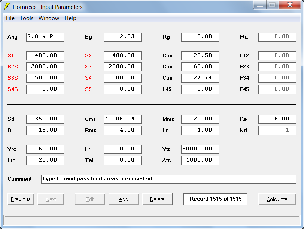The height and width of the screenshot is (229, 304).
Task: Click the Cms field showing 4.00E-04
Action: (x=122, y=119)
